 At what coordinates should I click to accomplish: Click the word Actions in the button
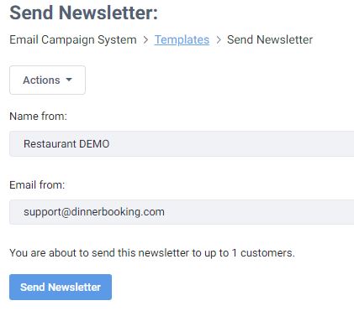coord(41,80)
